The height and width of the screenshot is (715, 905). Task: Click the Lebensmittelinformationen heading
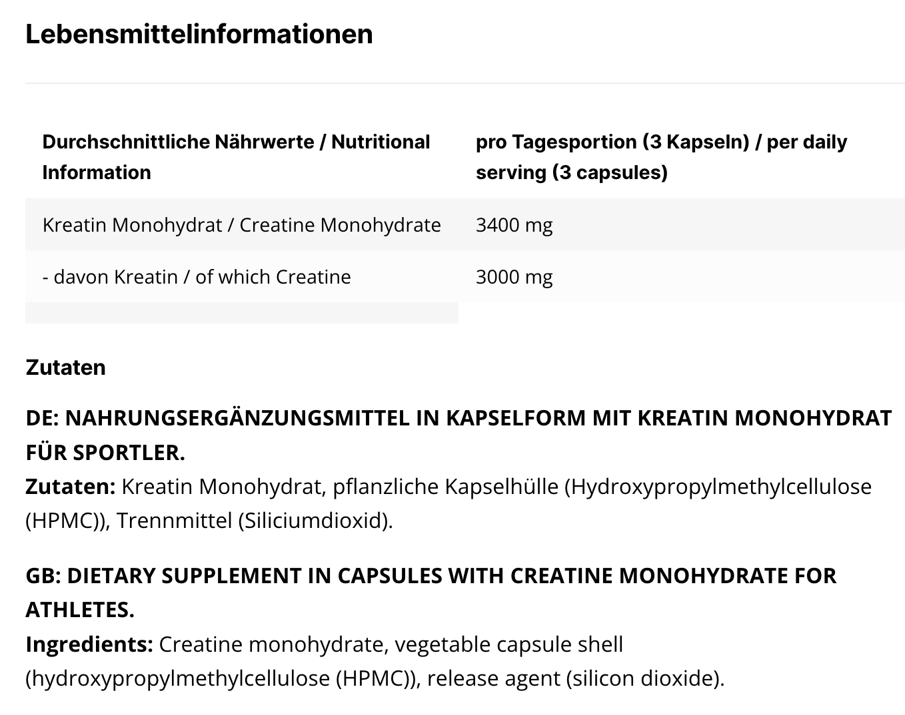click(199, 34)
